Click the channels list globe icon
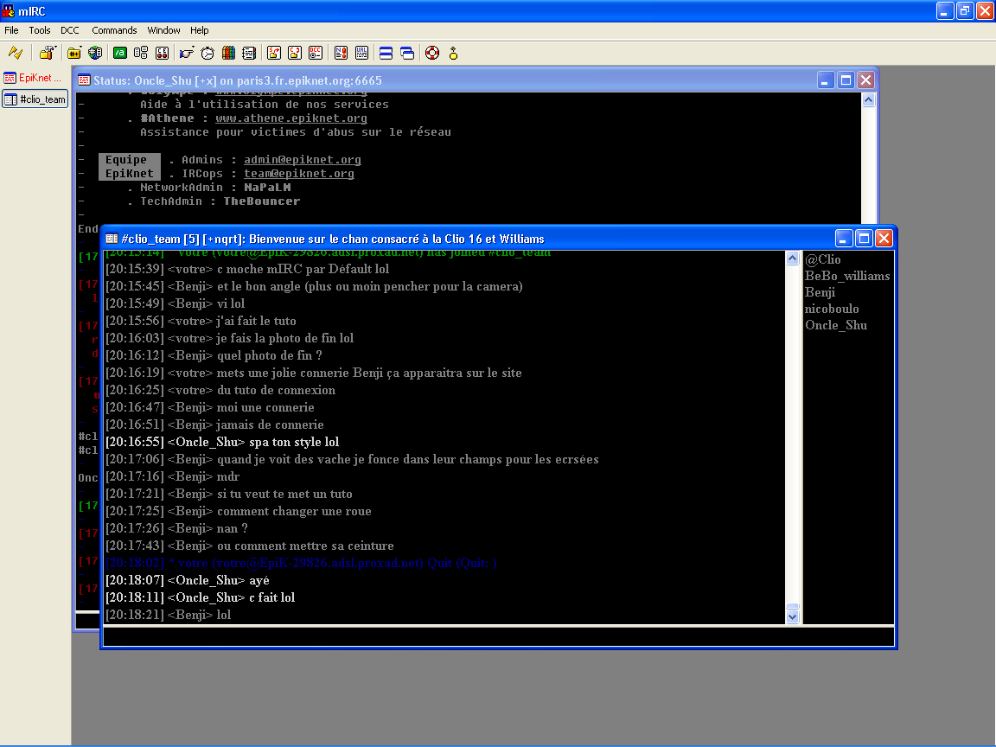The image size is (996, 747). (x=95, y=54)
